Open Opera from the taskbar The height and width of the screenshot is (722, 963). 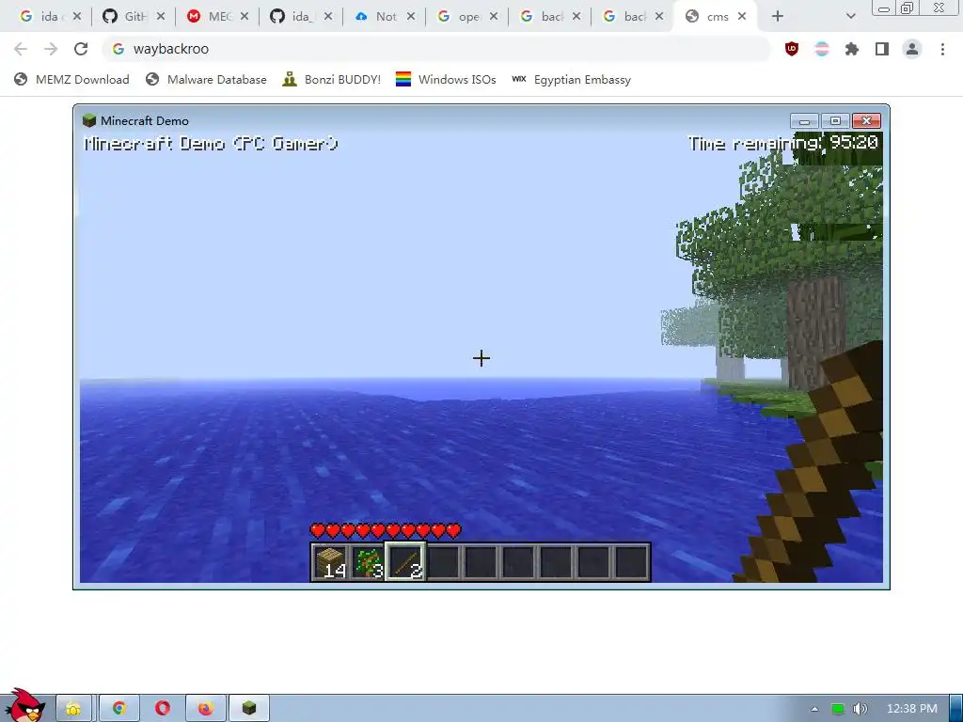pos(162,709)
